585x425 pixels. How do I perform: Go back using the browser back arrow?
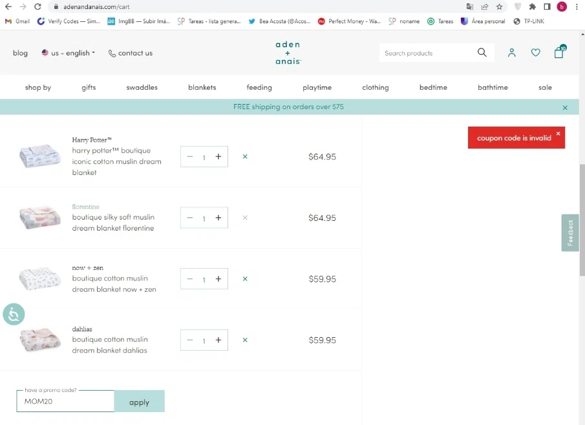click(x=8, y=6)
